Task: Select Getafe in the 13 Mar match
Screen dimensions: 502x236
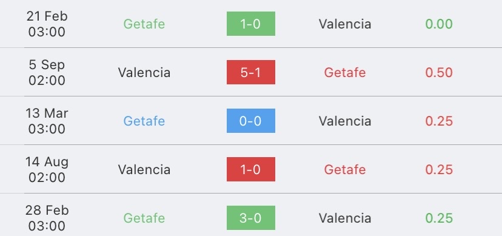Action: (144, 121)
